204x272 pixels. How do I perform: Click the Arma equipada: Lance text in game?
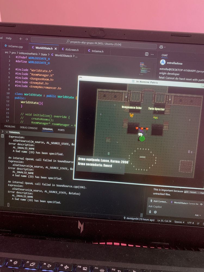tap(103, 160)
